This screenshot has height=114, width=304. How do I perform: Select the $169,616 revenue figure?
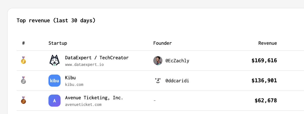264,61
